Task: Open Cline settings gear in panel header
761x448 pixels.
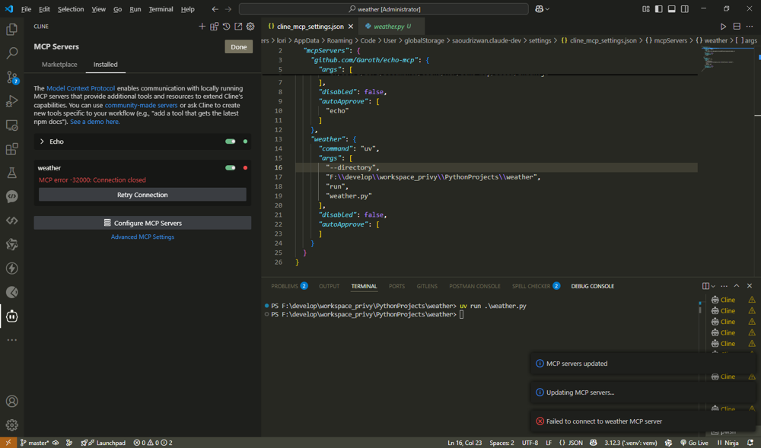Action: 250,27
